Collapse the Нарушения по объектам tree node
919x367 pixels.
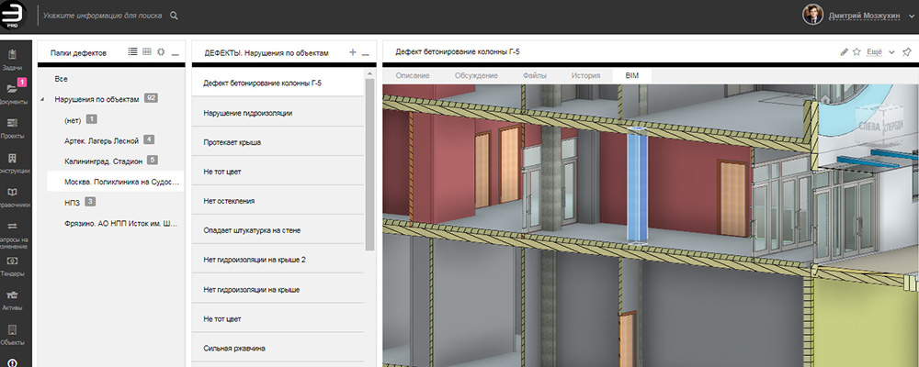pos(41,98)
